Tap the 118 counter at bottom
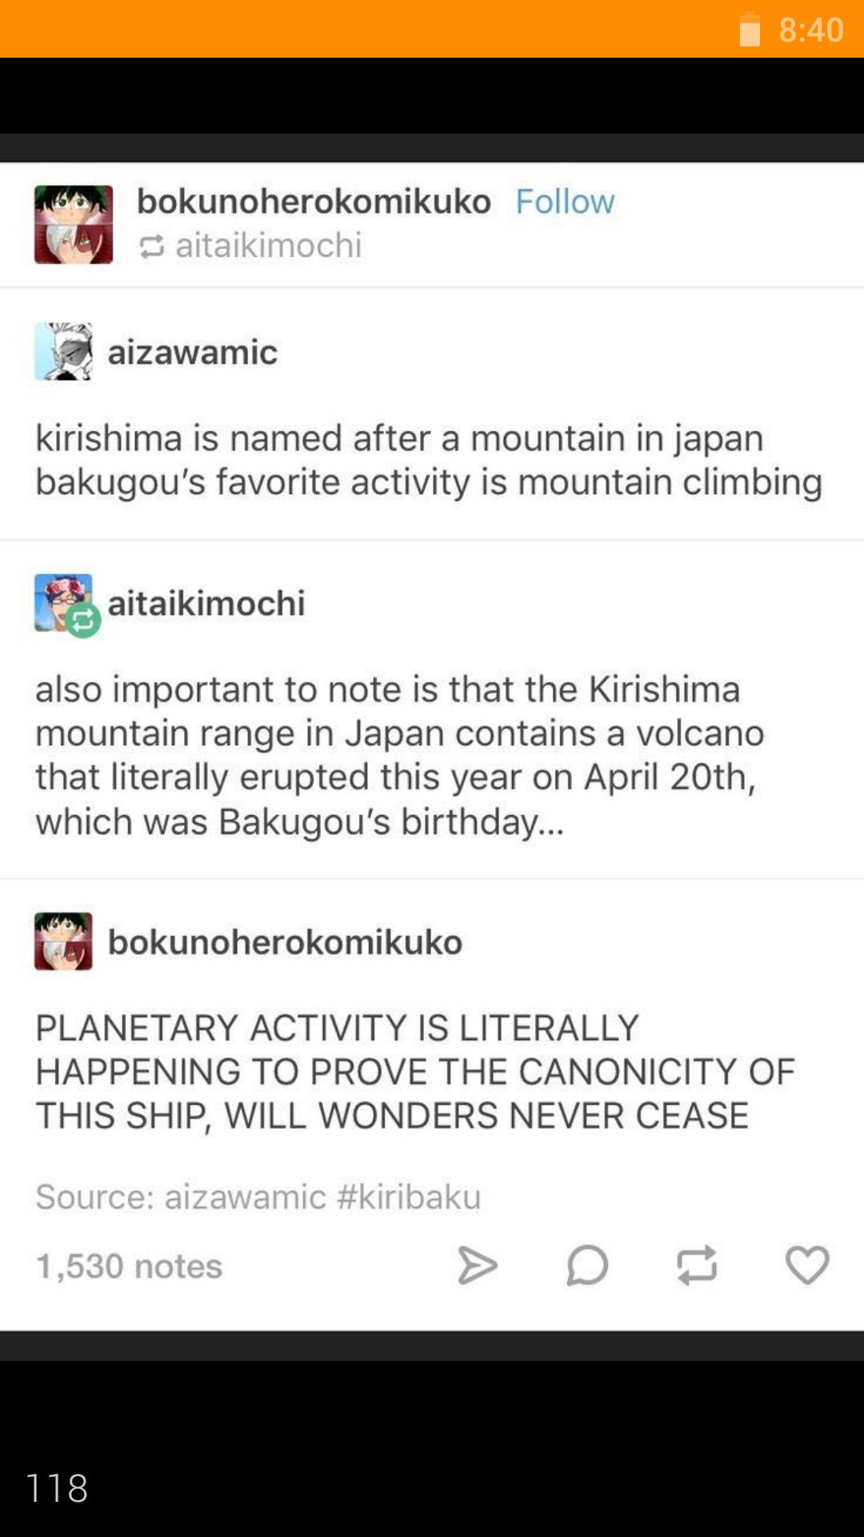Image resolution: width=864 pixels, height=1537 pixels. [x=57, y=1488]
